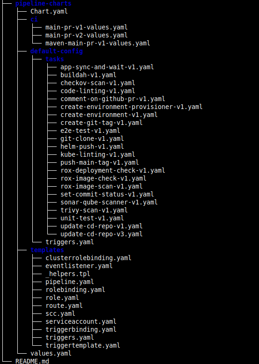Click the e2e-test-v1.yaml entry

click(x=90, y=131)
